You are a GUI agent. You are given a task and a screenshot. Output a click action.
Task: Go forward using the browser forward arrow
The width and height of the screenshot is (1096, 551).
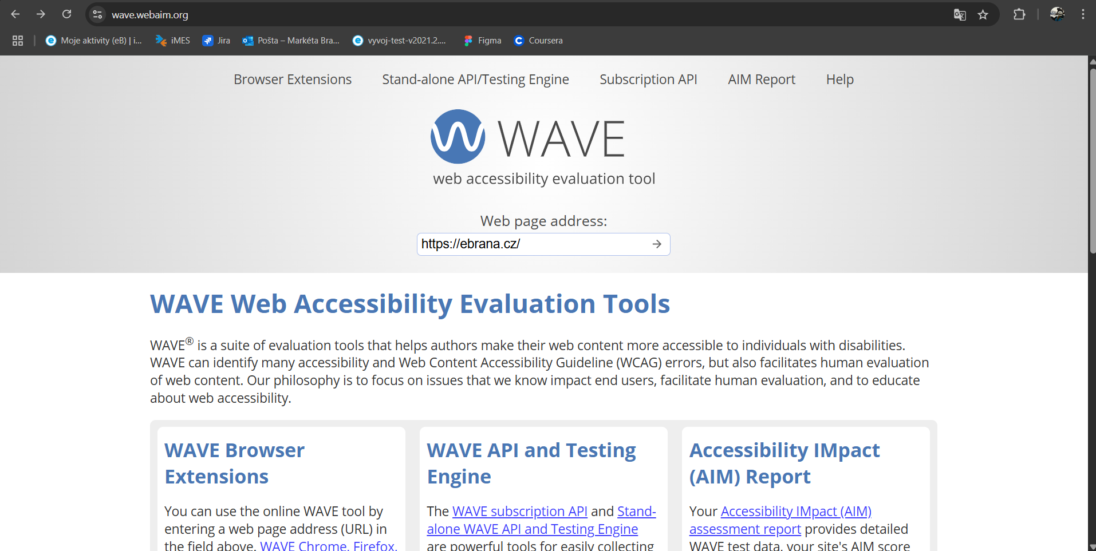click(41, 14)
